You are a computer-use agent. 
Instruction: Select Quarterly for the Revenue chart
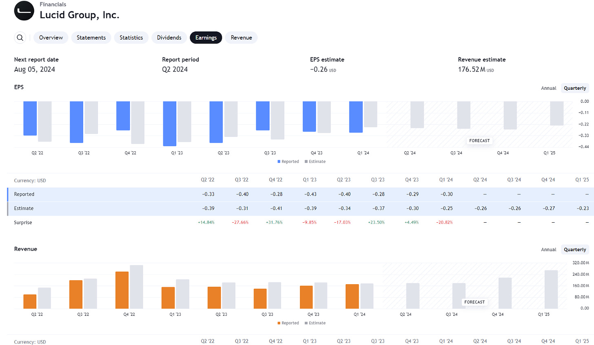point(575,250)
